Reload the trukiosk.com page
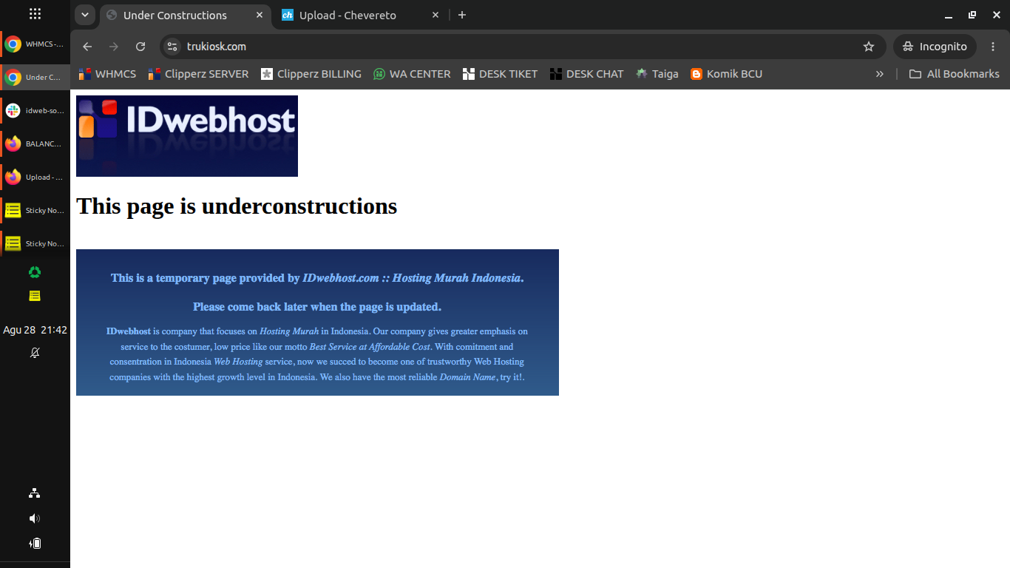The height and width of the screenshot is (568, 1010). [140, 47]
